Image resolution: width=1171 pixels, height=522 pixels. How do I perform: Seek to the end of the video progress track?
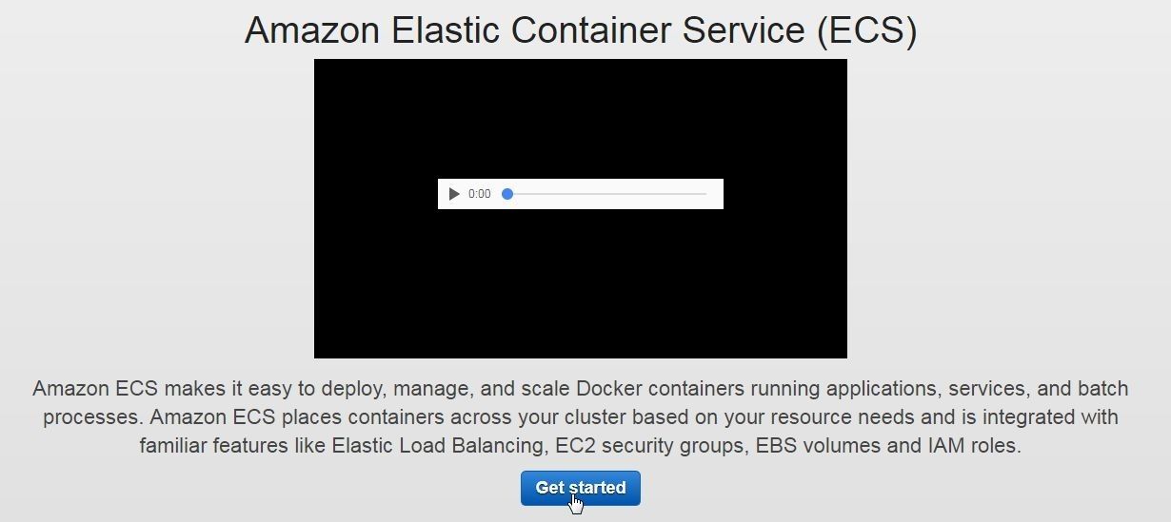point(705,194)
